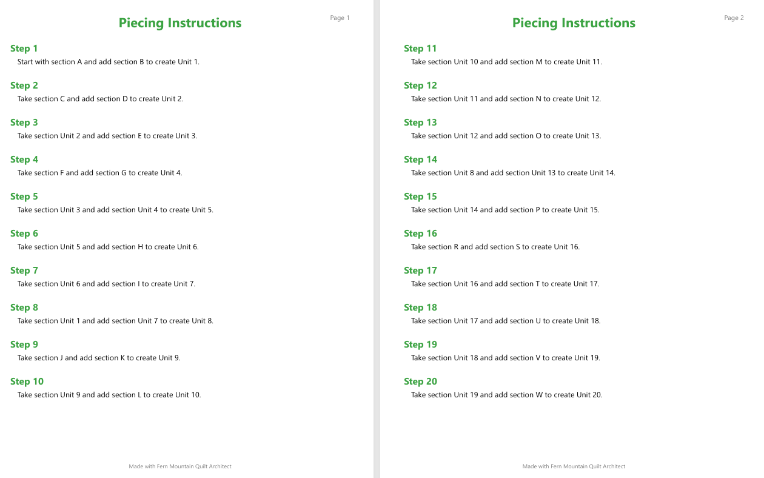Click the instruction text creating Unit 14
The height and width of the screenshot is (478, 764).
pos(513,173)
